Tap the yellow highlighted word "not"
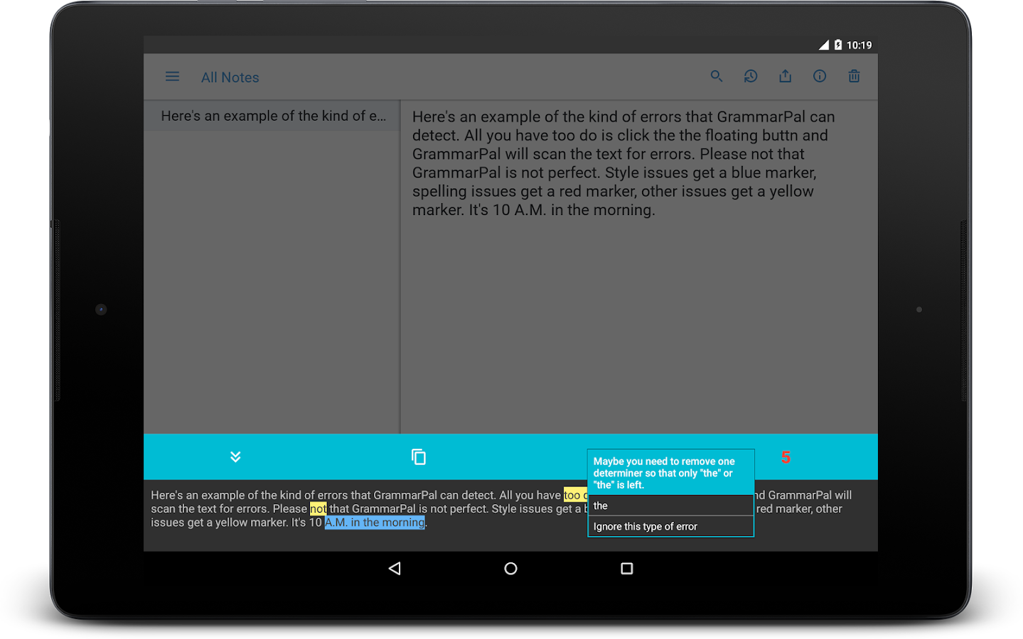 tap(318, 508)
